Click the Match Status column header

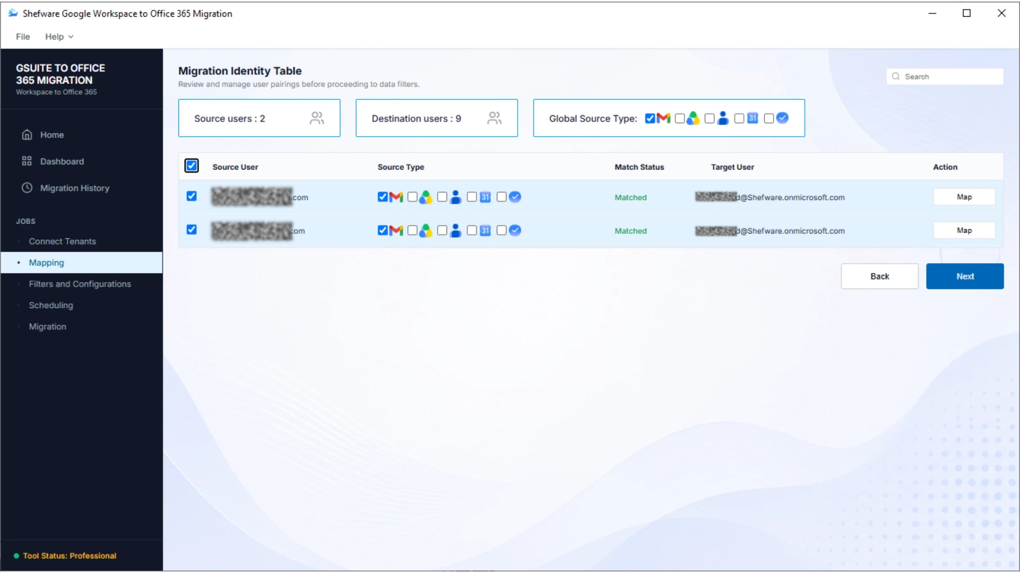pyautogui.click(x=639, y=167)
